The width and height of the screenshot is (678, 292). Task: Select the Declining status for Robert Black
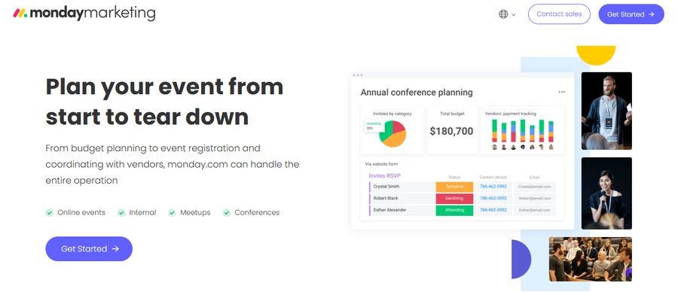[454, 198]
